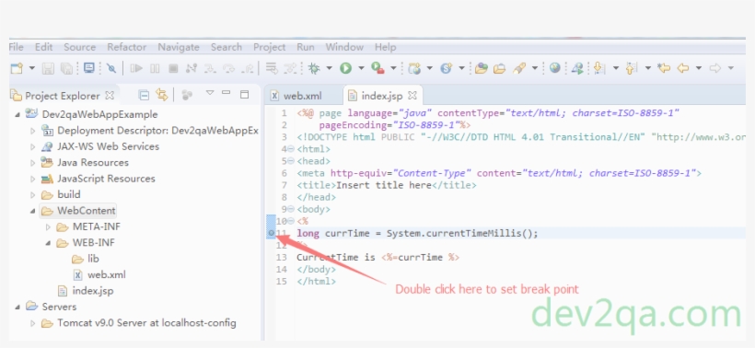Open the Edit menu
This screenshot has width=755, height=348.
pos(44,47)
